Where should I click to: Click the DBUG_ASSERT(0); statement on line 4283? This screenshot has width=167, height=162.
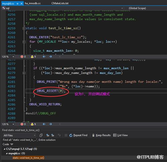[x=51, y=91]
